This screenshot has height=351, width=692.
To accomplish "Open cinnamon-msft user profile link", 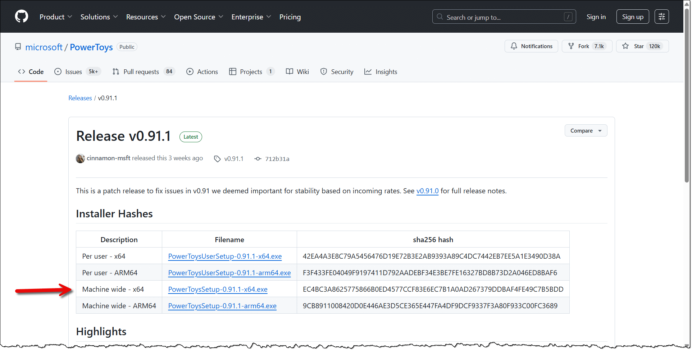I will click(108, 158).
